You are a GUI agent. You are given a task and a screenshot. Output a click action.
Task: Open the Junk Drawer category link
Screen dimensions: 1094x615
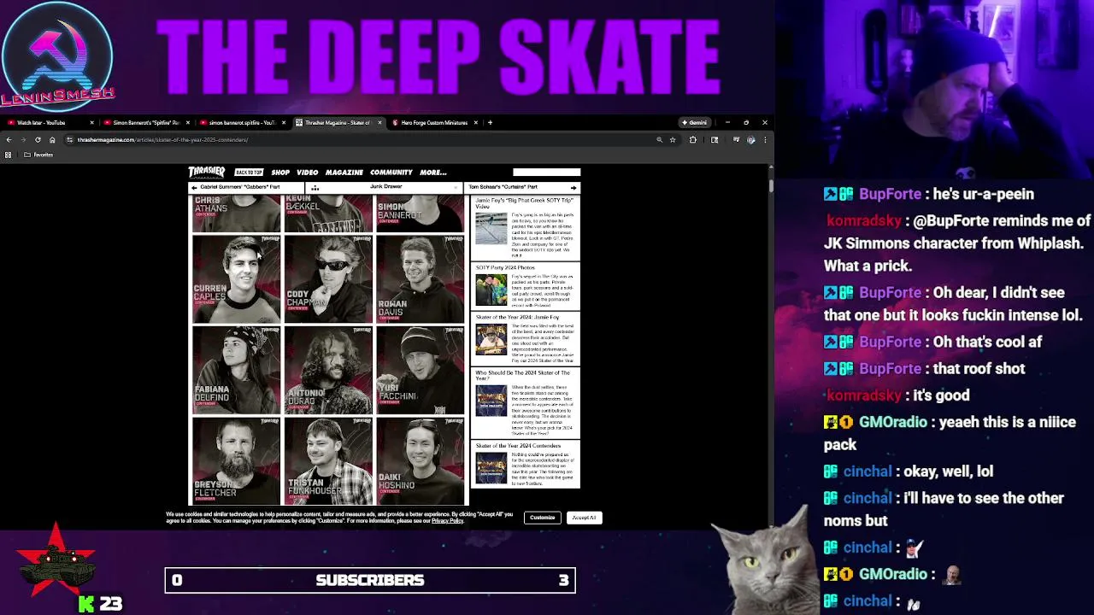click(385, 187)
